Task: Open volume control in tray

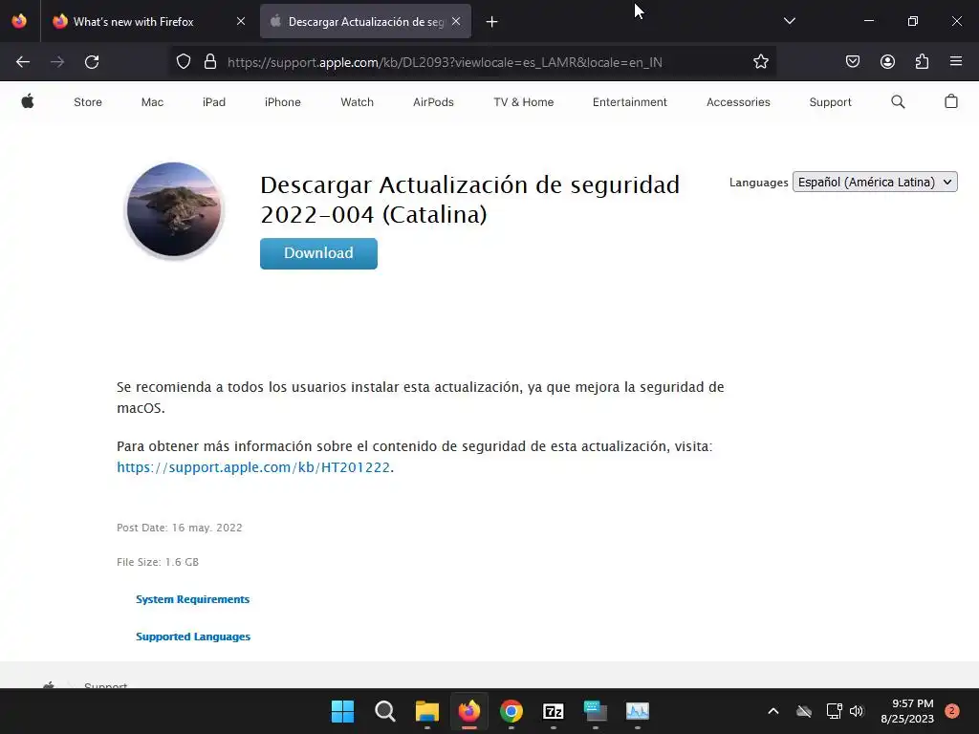Action: coord(857,711)
